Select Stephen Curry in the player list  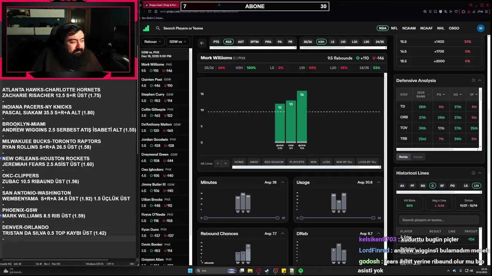165,97
